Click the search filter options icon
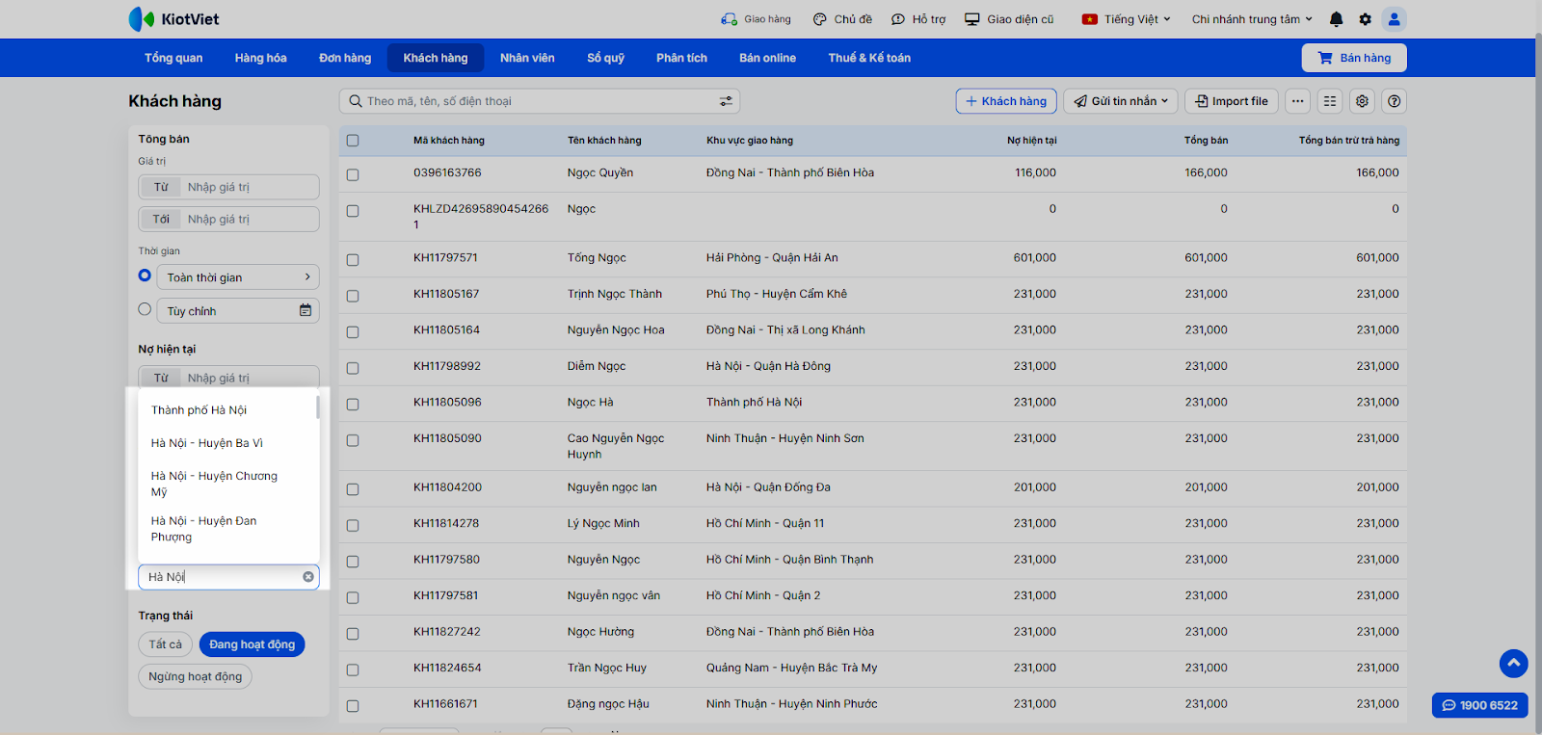The width and height of the screenshot is (1542, 735). pyautogui.click(x=726, y=101)
